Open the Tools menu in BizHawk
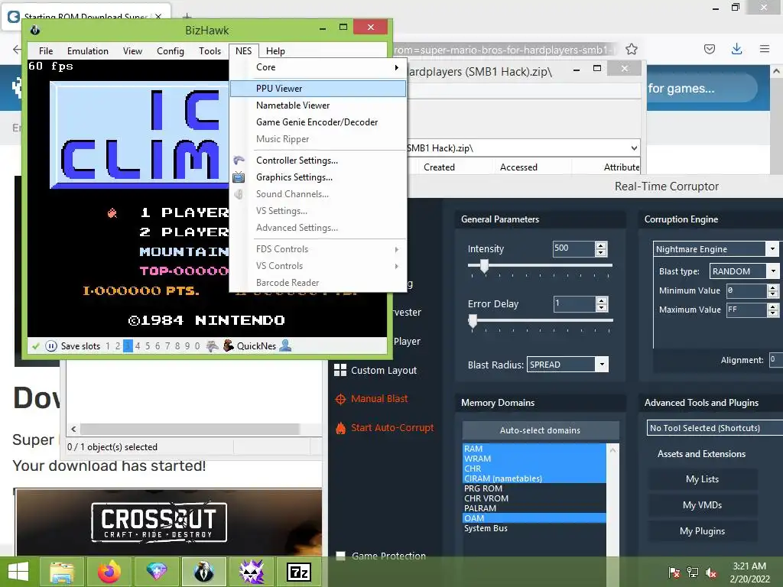This screenshot has height=587, width=783. click(x=210, y=51)
